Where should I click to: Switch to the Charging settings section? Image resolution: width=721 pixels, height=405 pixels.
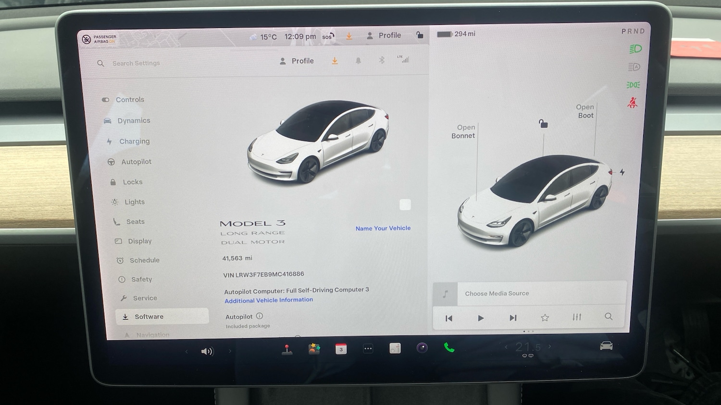pos(134,141)
